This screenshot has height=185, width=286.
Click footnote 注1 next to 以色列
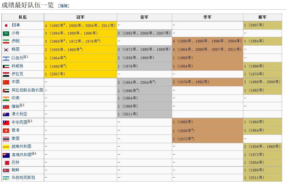pos(26,57)
